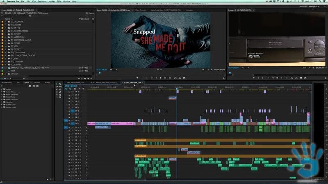Open Timeline Display Settings wrench
This screenshot has height=184, width=328.
[83, 89]
